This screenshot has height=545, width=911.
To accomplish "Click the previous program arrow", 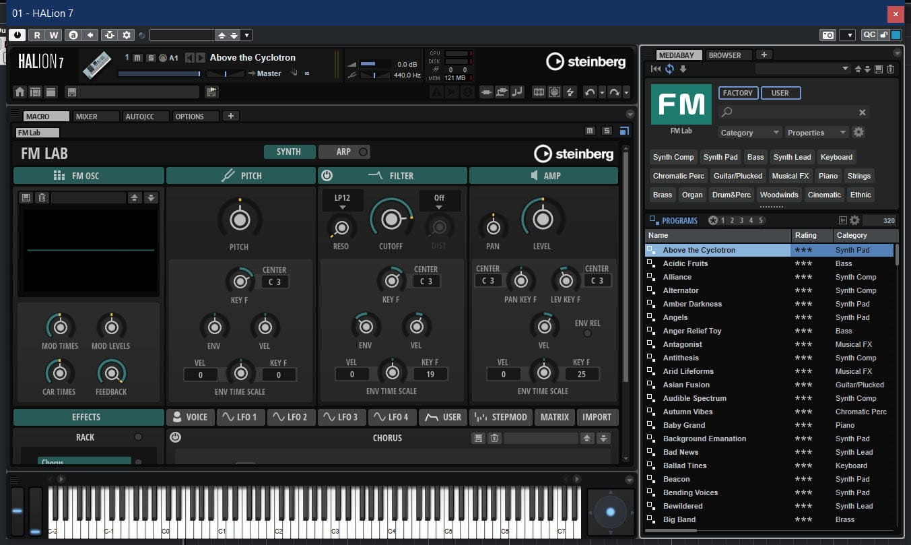I will point(190,58).
